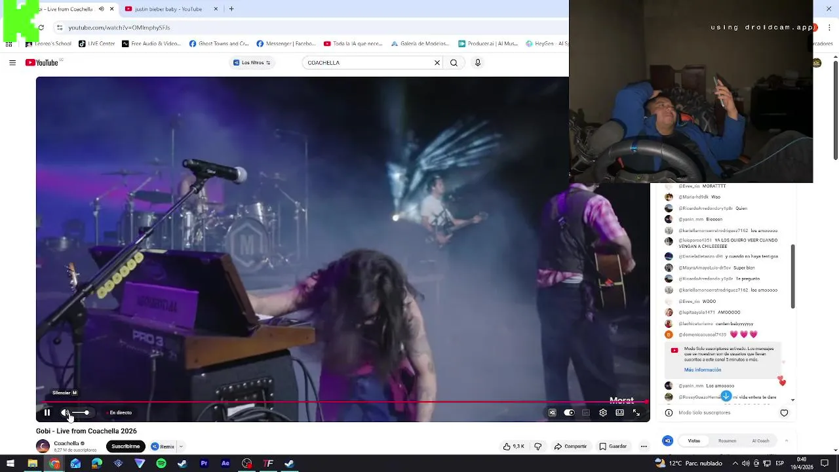
Task: Click the info icon beside 'Modo Solo suscriptores'
Action: [669, 413]
